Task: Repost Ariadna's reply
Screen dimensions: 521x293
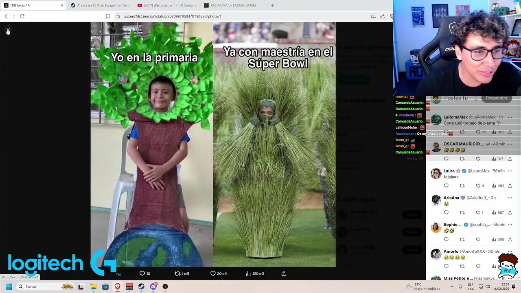Action: click(x=462, y=212)
